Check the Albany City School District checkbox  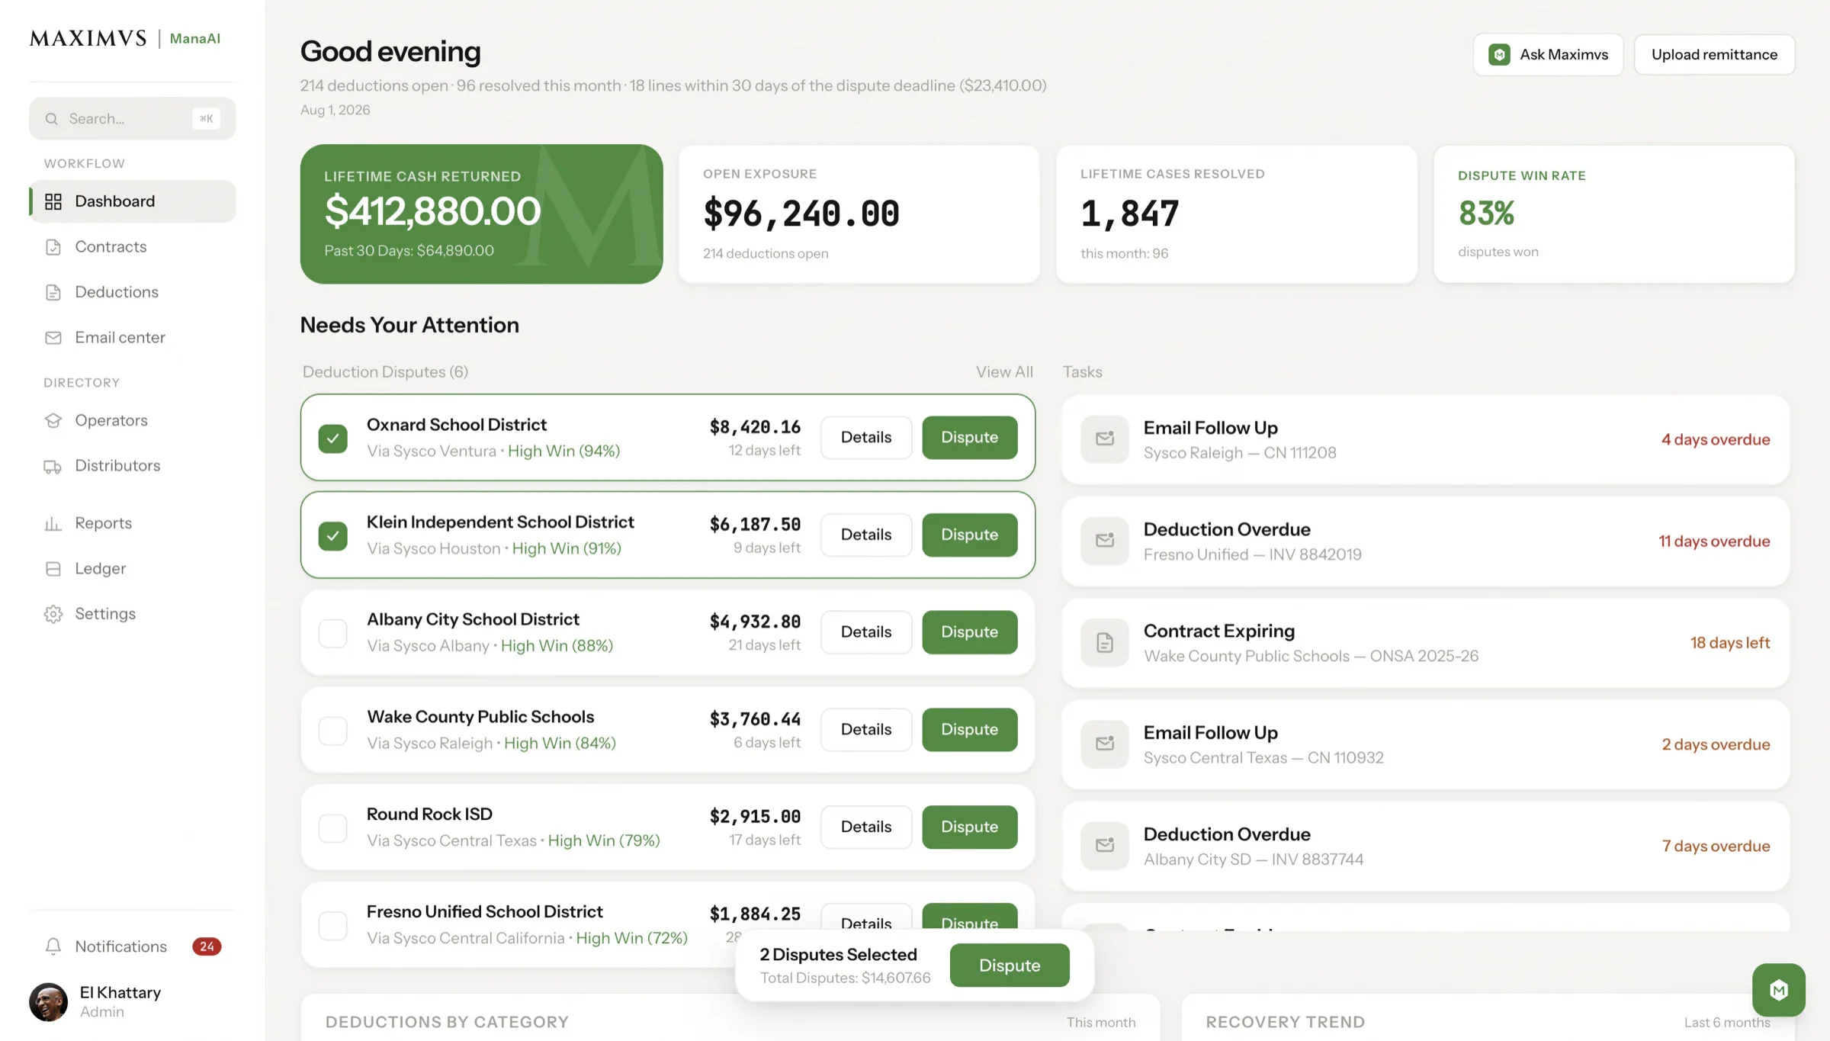pos(332,633)
